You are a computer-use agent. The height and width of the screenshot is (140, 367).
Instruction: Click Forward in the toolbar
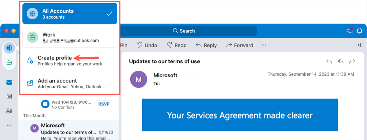pos(240,45)
